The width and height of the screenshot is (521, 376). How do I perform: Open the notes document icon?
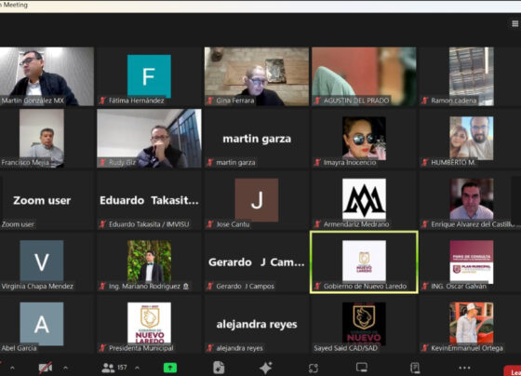click(x=219, y=368)
